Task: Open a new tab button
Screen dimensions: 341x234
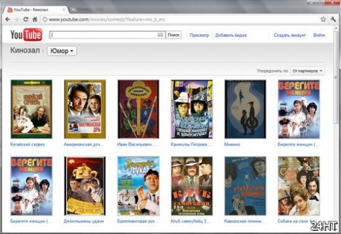Action: click(x=73, y=10)
